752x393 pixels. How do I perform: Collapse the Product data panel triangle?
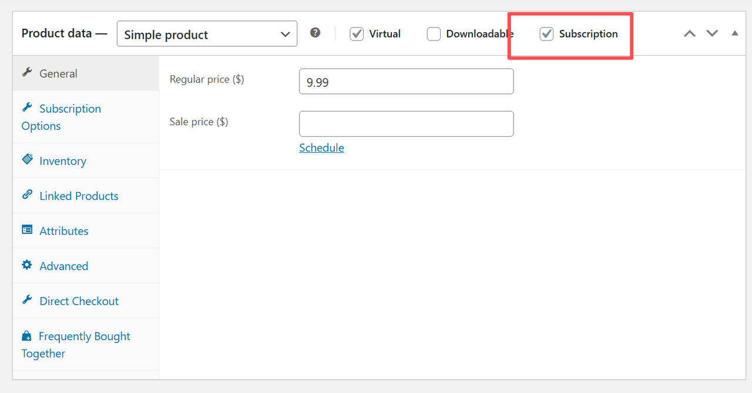[x=734, y=33]
